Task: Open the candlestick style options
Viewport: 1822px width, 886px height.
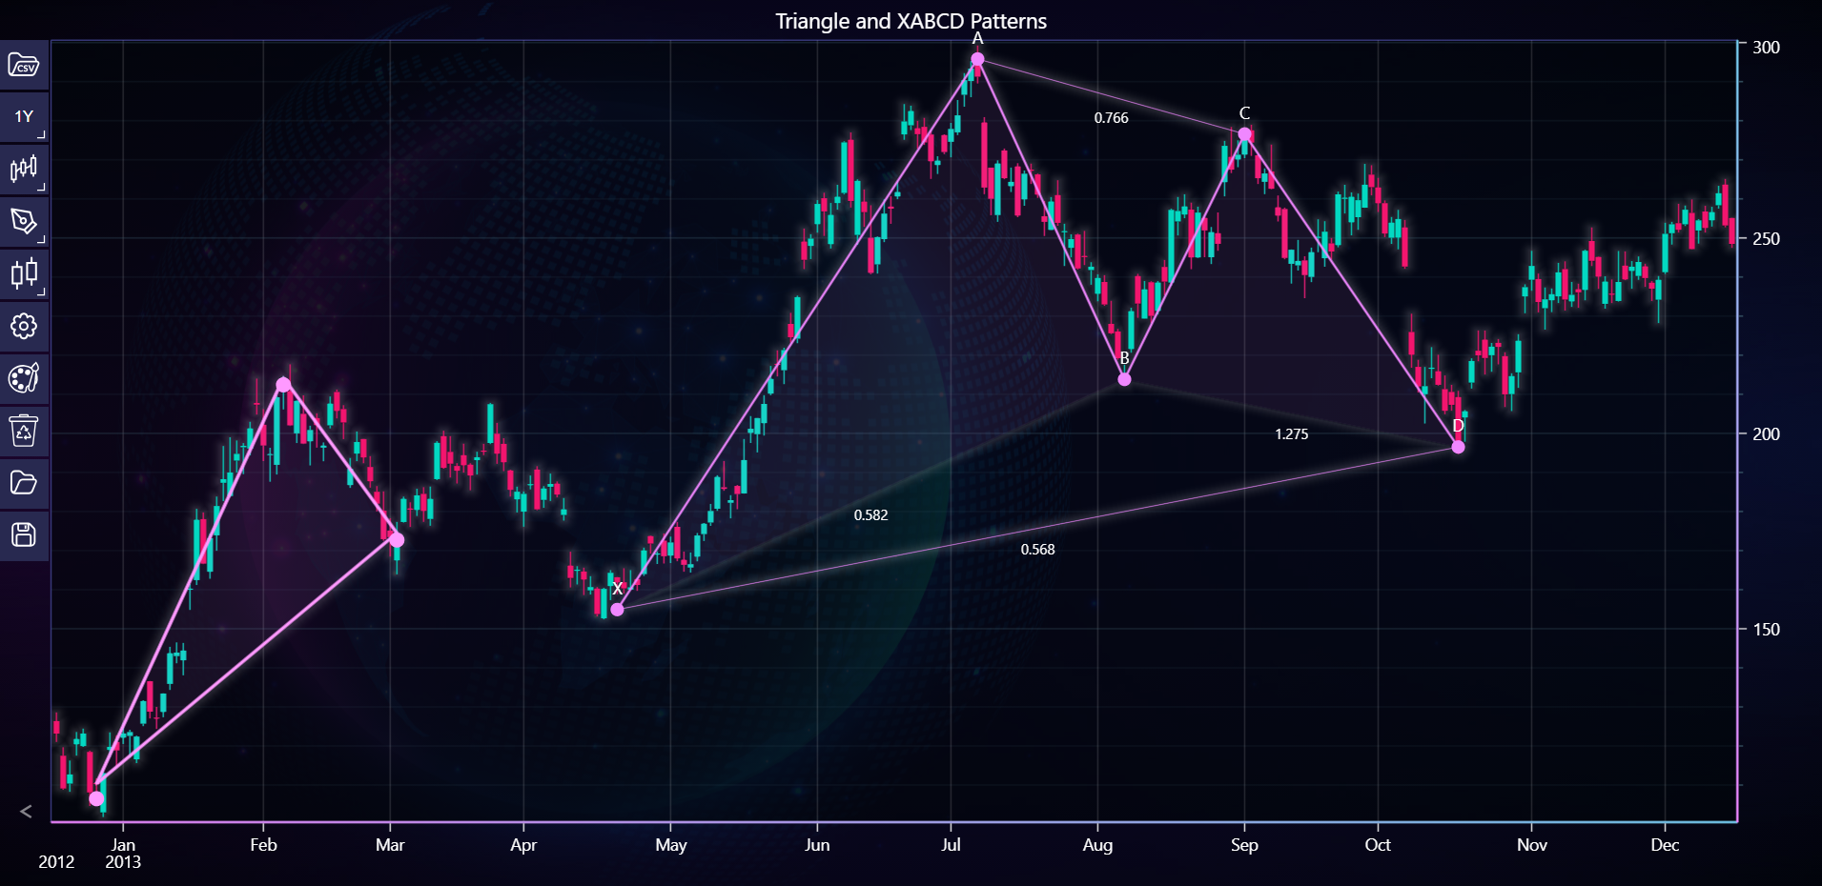Action: [x=24, y=274]
